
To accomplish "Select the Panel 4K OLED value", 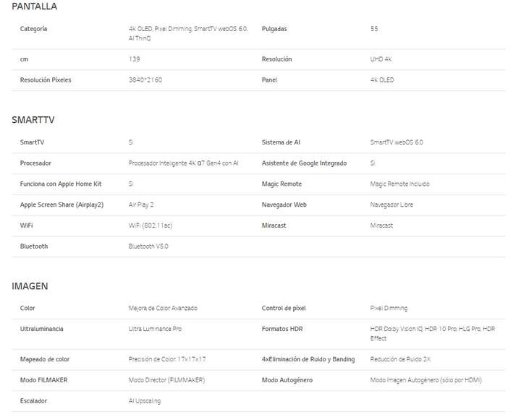I will 382,80.
